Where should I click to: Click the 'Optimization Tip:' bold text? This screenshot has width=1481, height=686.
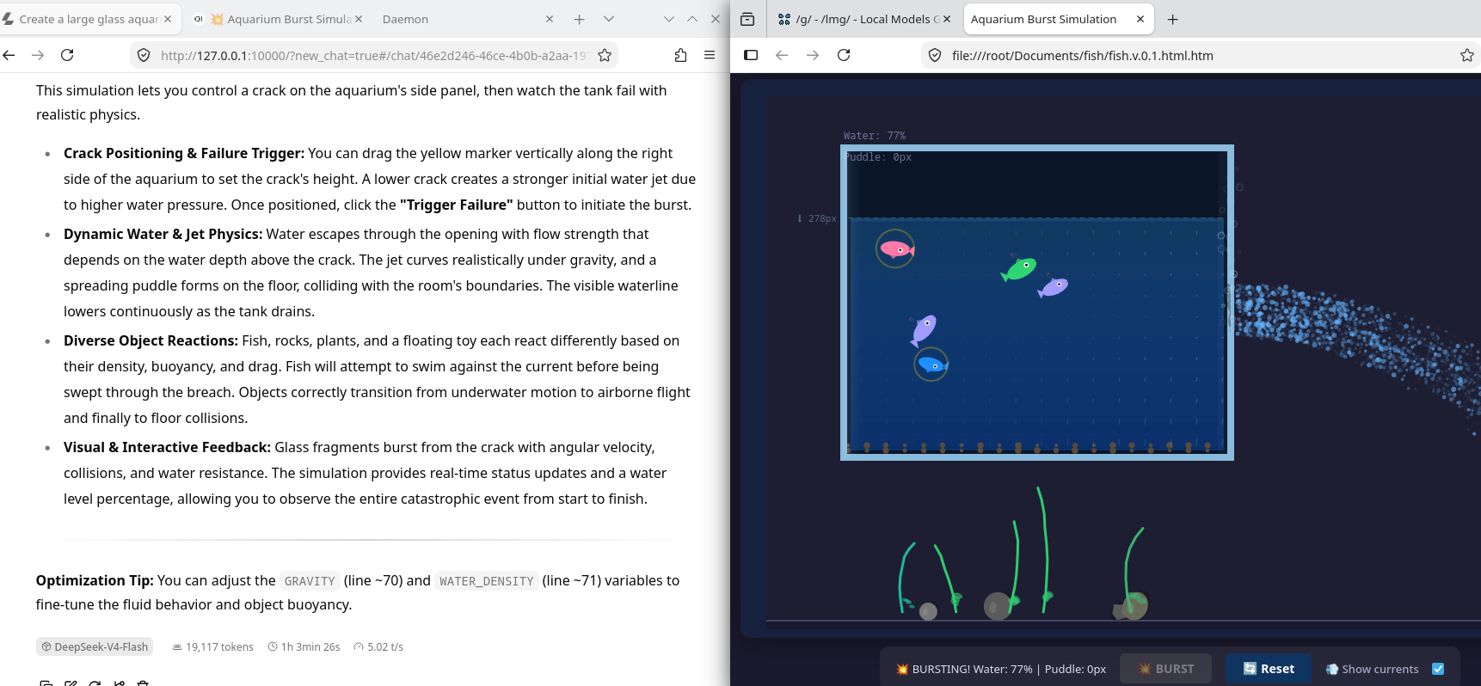click(x=95, y=580)
